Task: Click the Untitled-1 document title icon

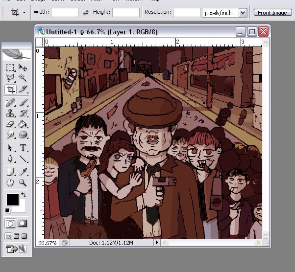Action: (x=40, y=32)
